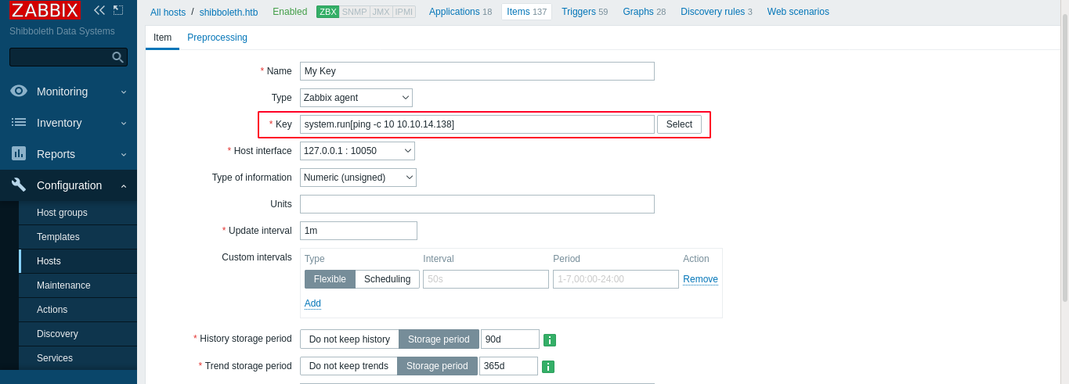Click the Configuration wrench icon
This screenshot has height=384, width=1069.
pos(19,185)
